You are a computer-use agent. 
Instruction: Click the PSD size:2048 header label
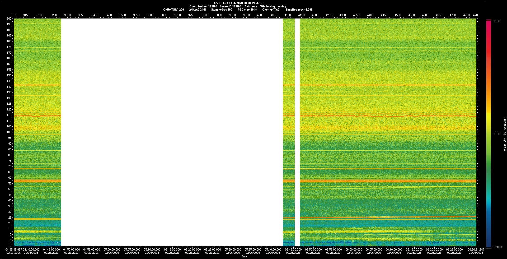[247, 10]
